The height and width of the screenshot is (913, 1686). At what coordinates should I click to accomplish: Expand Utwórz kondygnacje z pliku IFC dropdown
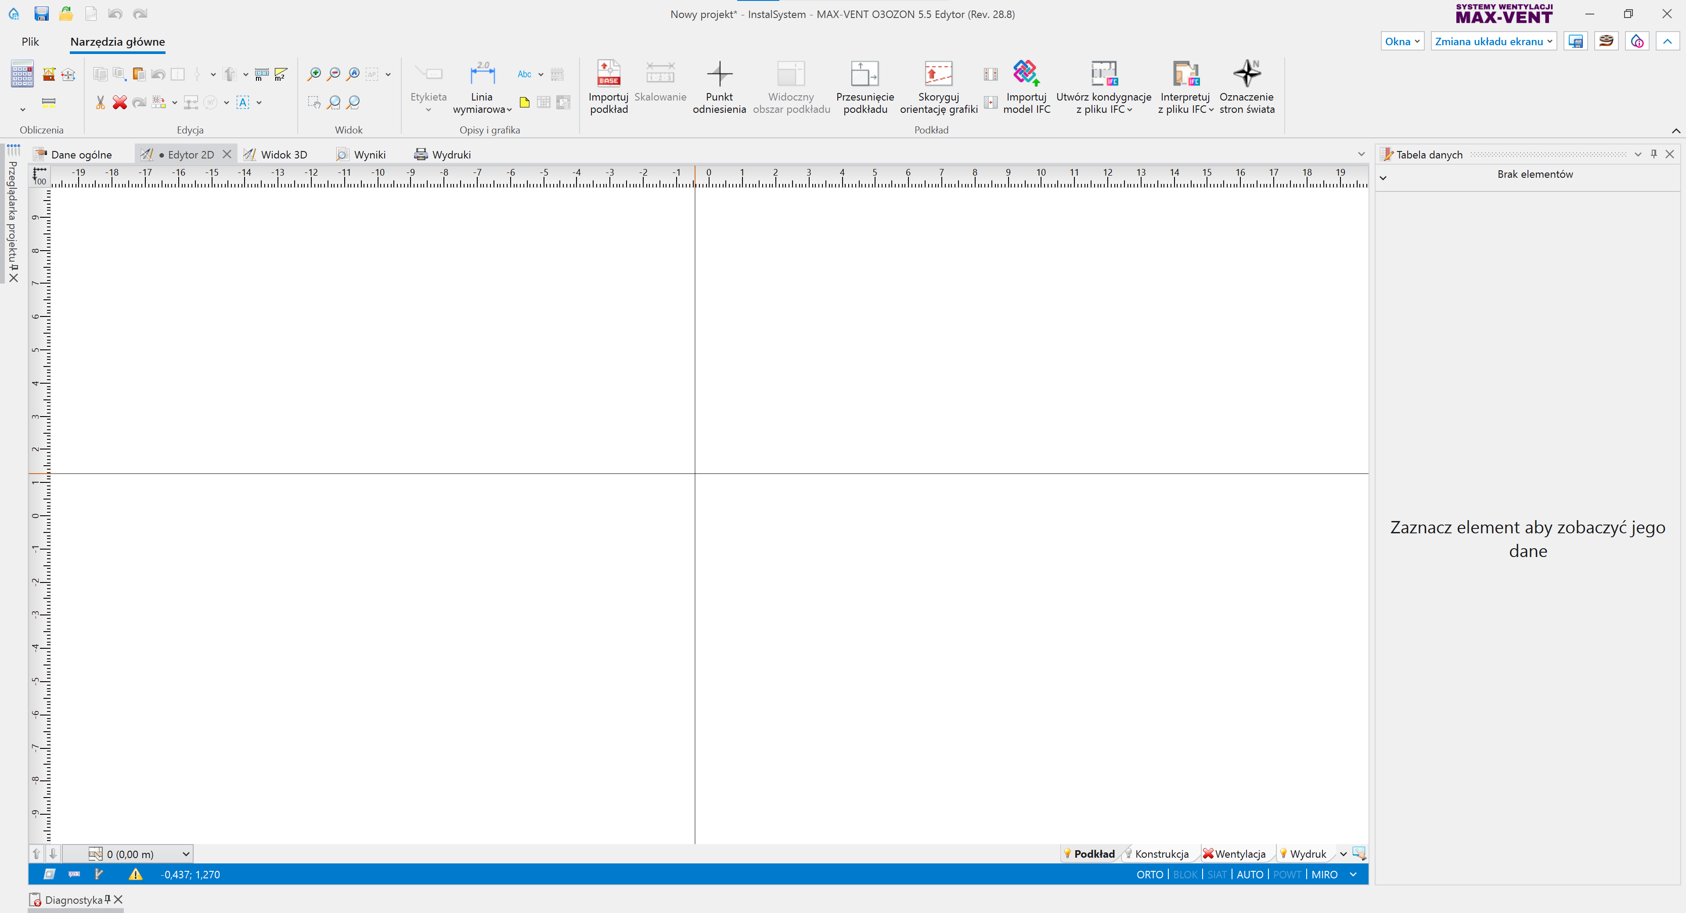(x=1130, y=110)
